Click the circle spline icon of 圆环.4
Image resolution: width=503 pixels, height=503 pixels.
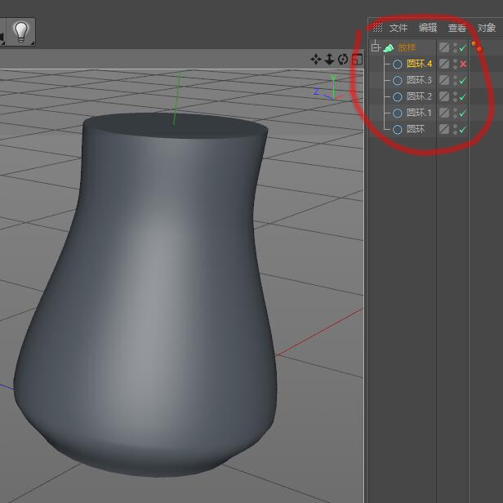pos(398,65)
